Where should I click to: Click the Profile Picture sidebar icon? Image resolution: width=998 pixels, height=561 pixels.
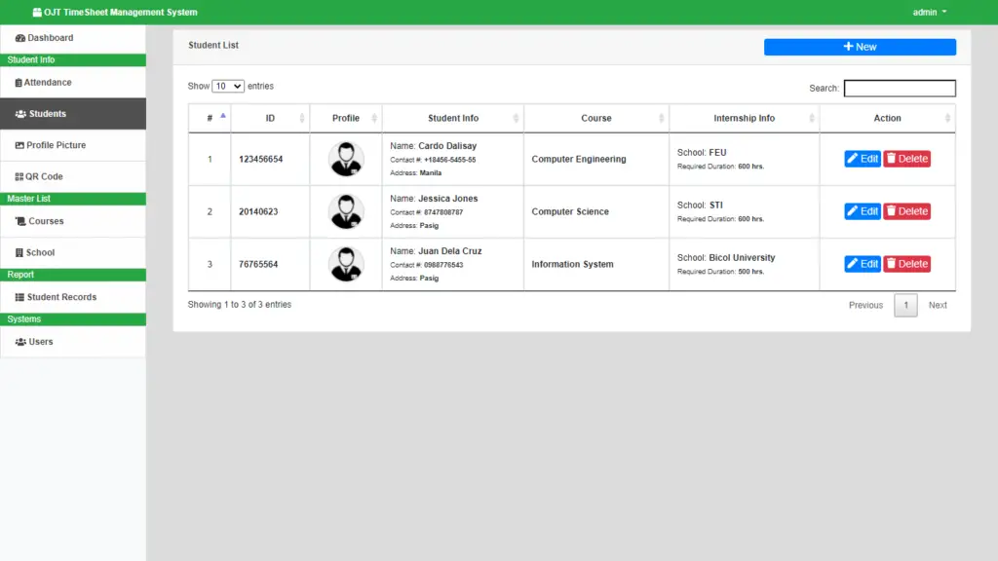19,145
